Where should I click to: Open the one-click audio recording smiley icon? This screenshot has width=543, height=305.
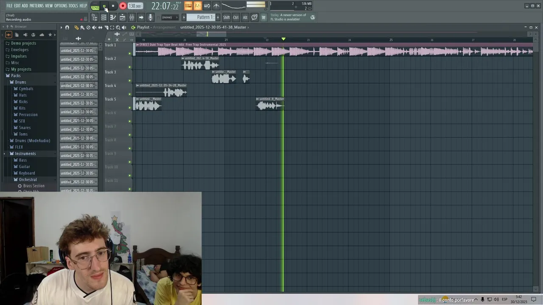[254, 17]
